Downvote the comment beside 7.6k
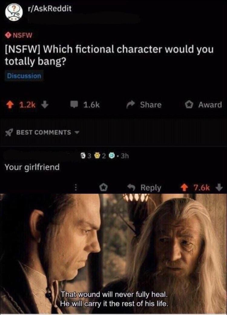 (220, 187)
